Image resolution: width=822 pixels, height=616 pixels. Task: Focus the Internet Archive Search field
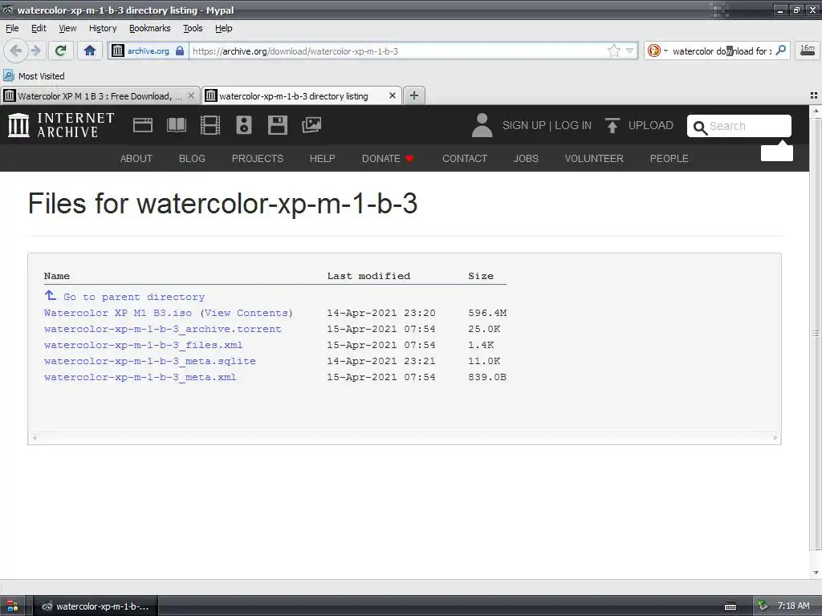(x=739, y=126)
